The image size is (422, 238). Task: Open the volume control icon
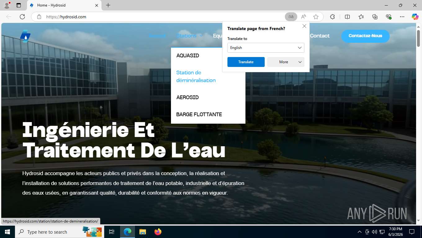(x=374, y=232)
